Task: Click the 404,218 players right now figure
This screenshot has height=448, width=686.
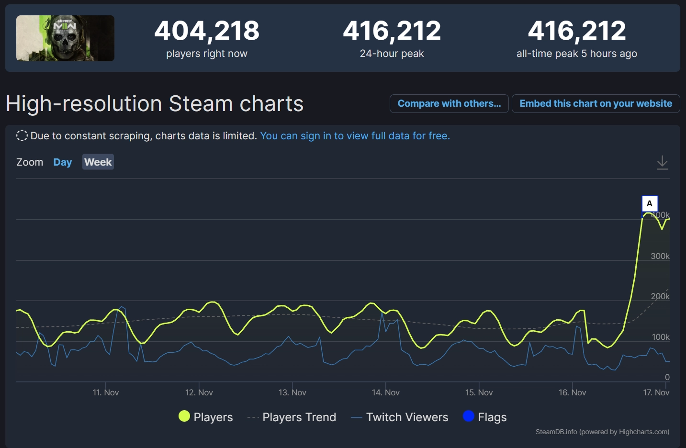Action: 207,31
